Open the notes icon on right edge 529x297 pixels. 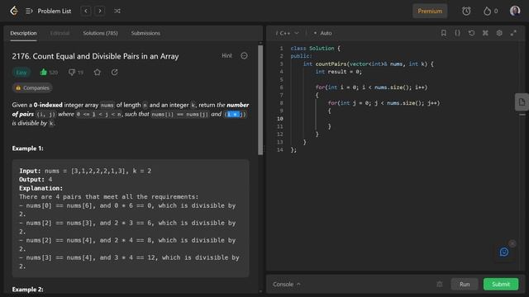coord(522,102)
